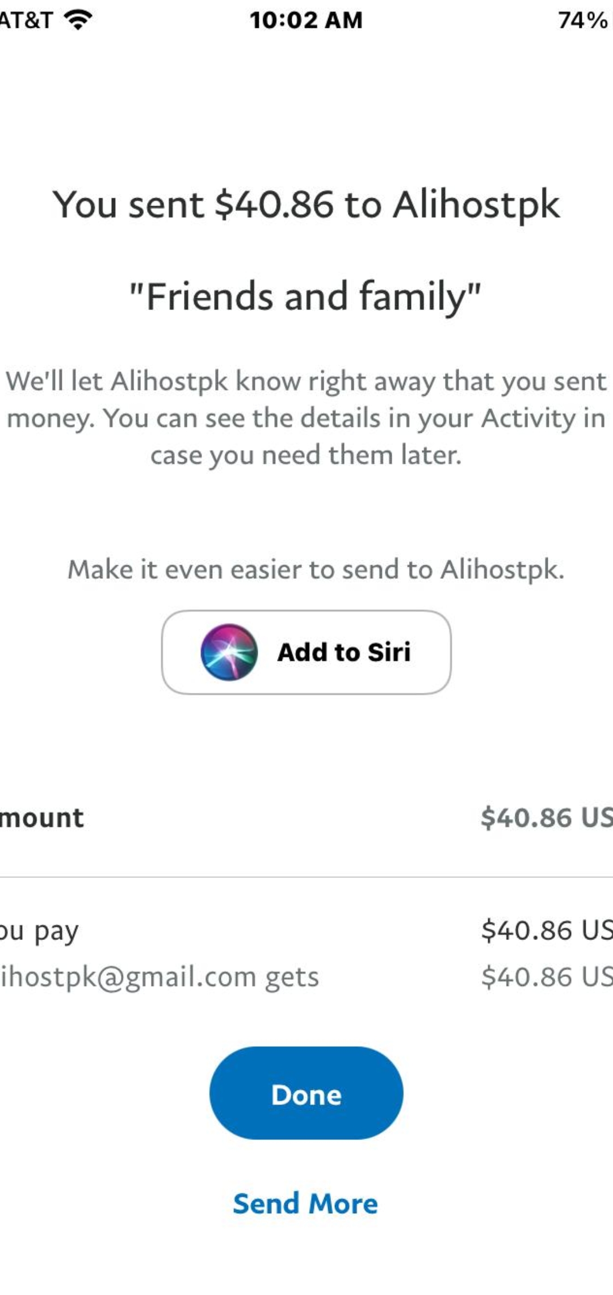Select the recipient gets $40.86 value
The width and height of the screenshot is (613, 1295).
tap(546, 977)
